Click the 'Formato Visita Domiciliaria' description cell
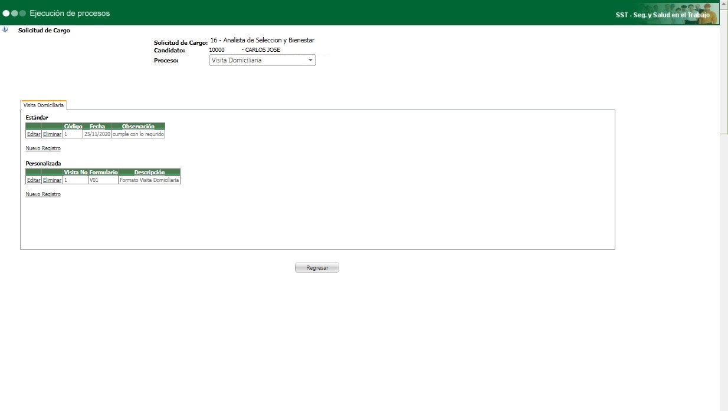Viewport: 728px width, 411px height. (x=149, y=180)
